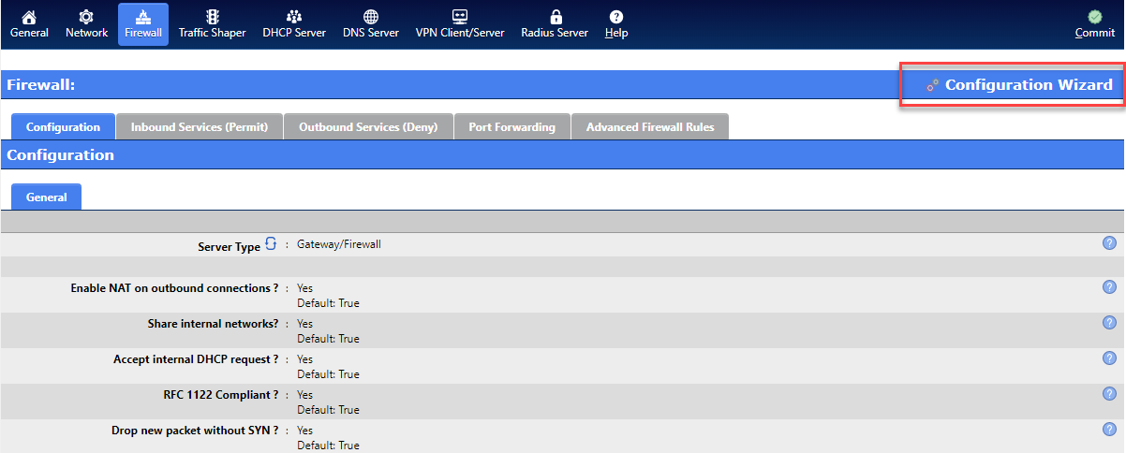Click the Enable NAT on outbound connections label
Viewport: 1126px width, 453px height.
coord(174,288)
